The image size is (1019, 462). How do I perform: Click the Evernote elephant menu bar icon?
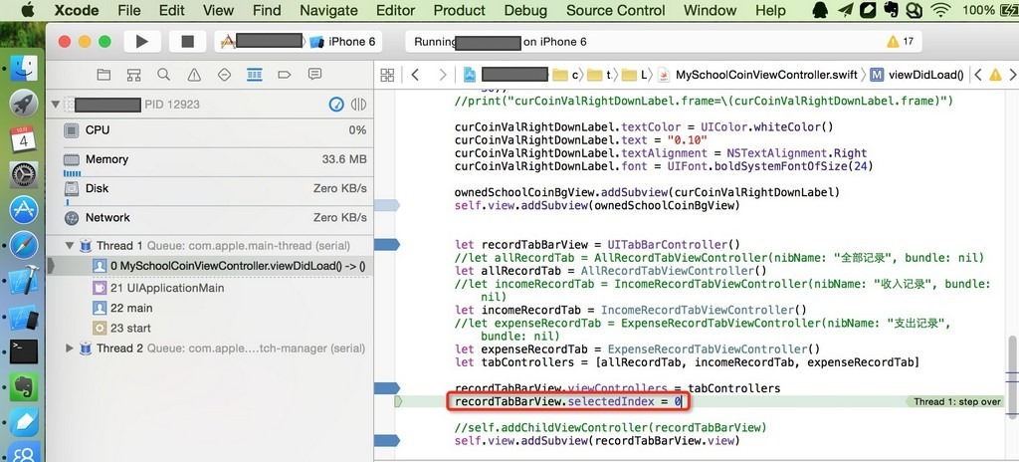(x=891, y=10)
